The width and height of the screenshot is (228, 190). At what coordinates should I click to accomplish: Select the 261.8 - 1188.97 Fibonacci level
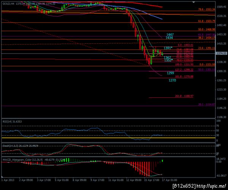coord(184,96)
